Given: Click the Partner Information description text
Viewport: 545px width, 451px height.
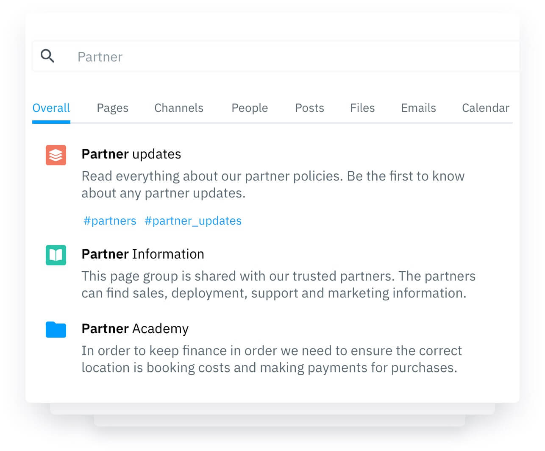Looking at the screenshot, I should click(x=278, y=284).
